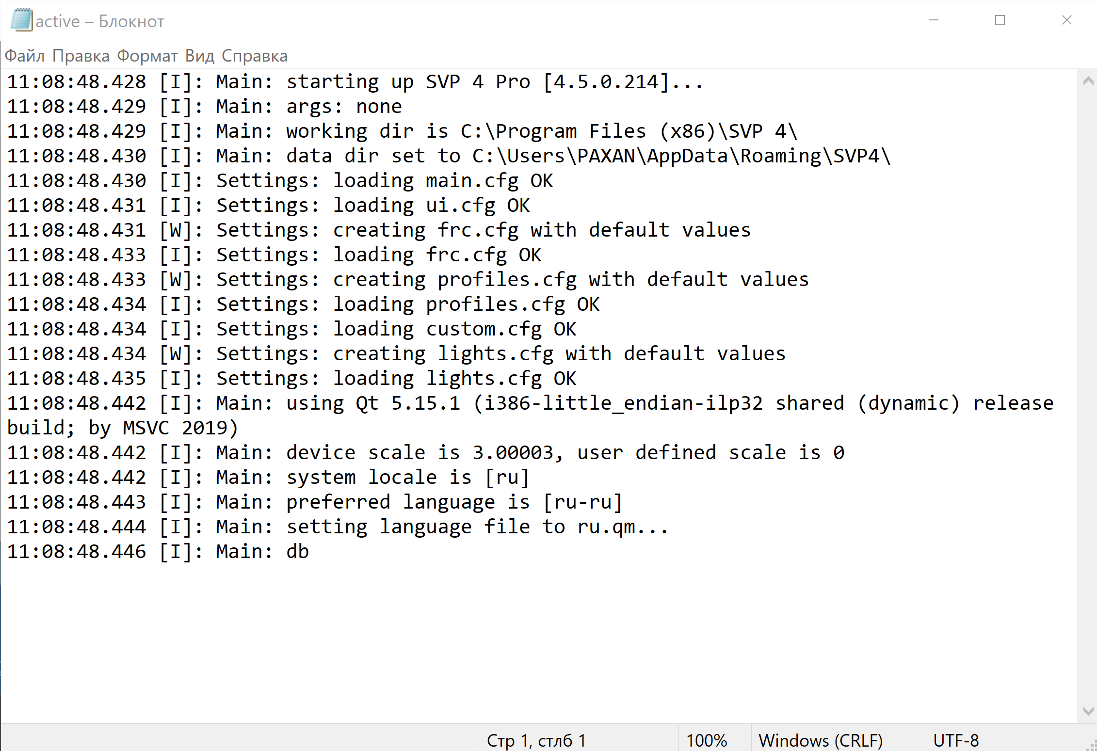Viewport: 1097px width, 751px height.
Task: Click the resize grip in the bottom-right corner
Action: pos(1092,746)
